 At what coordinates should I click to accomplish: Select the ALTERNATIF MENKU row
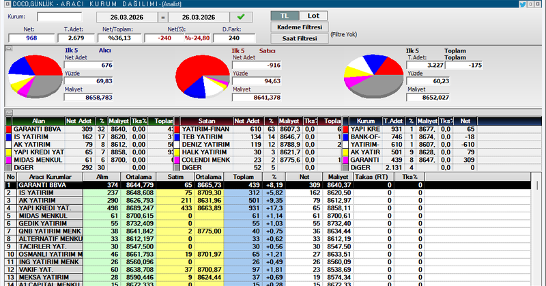tap(268, 239)
